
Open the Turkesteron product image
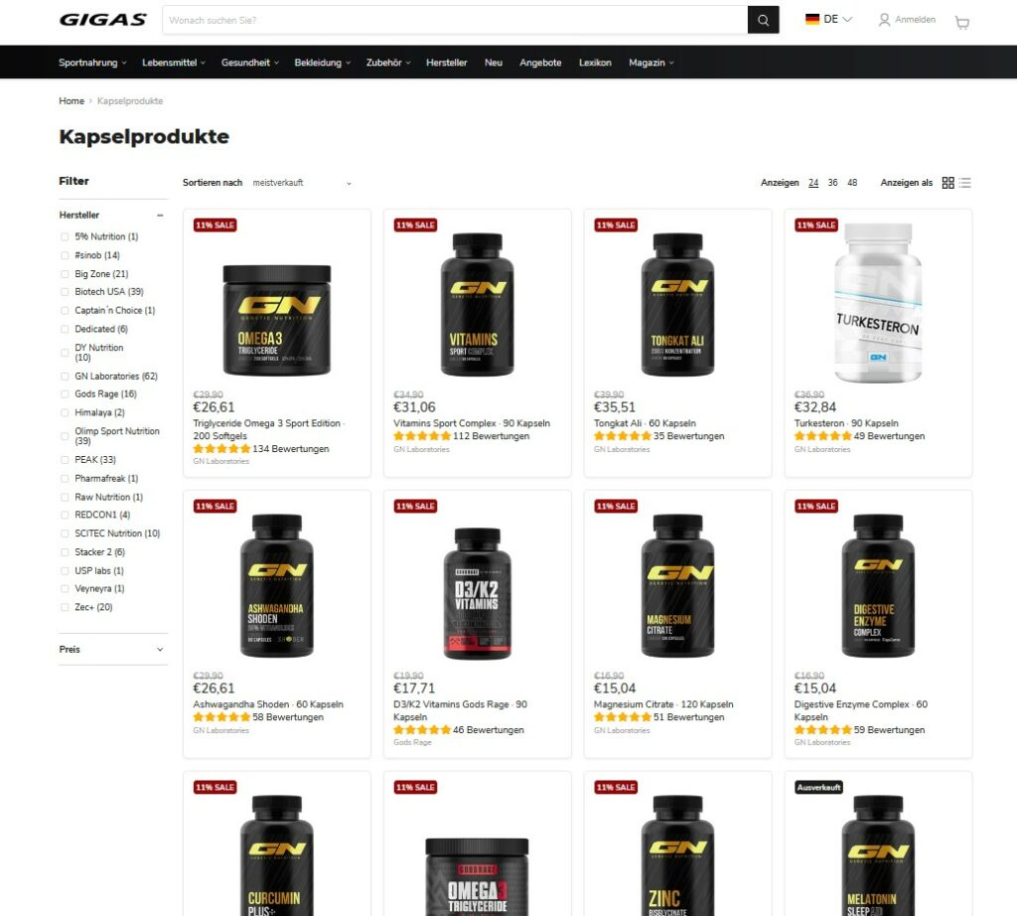[878, 303]
